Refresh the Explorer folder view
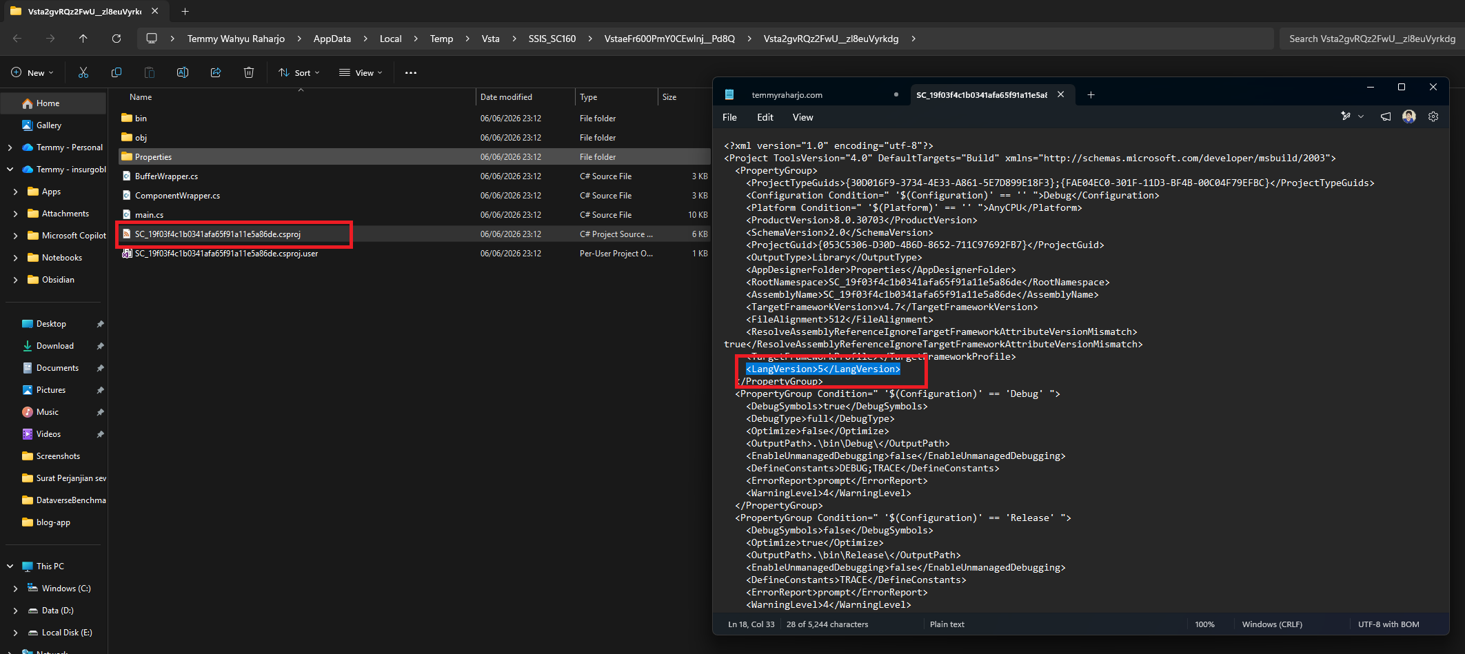Image resolution: width=1465 pixels, height=654 pixels. 117,39
